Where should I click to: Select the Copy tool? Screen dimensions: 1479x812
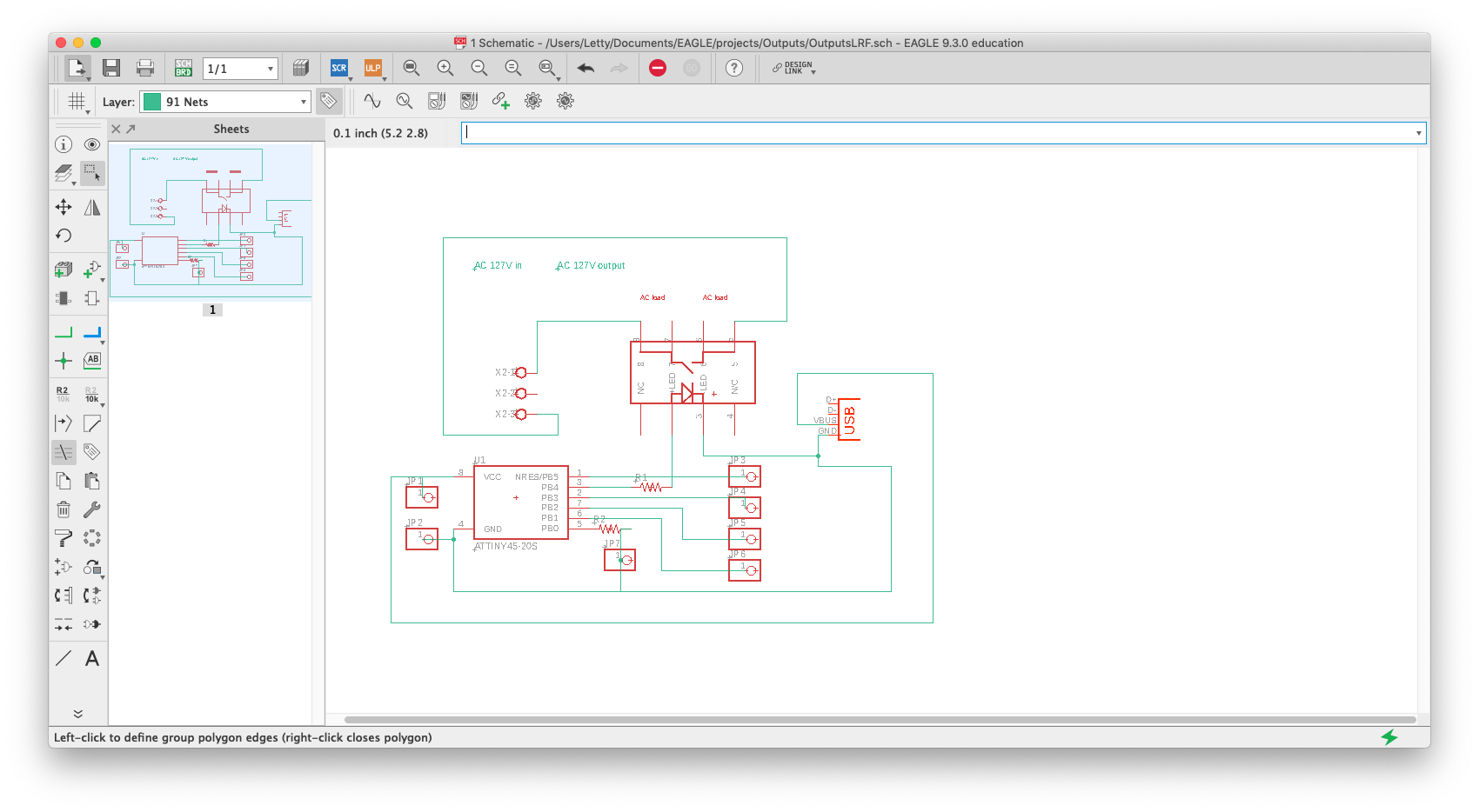(x=64, y=481)
